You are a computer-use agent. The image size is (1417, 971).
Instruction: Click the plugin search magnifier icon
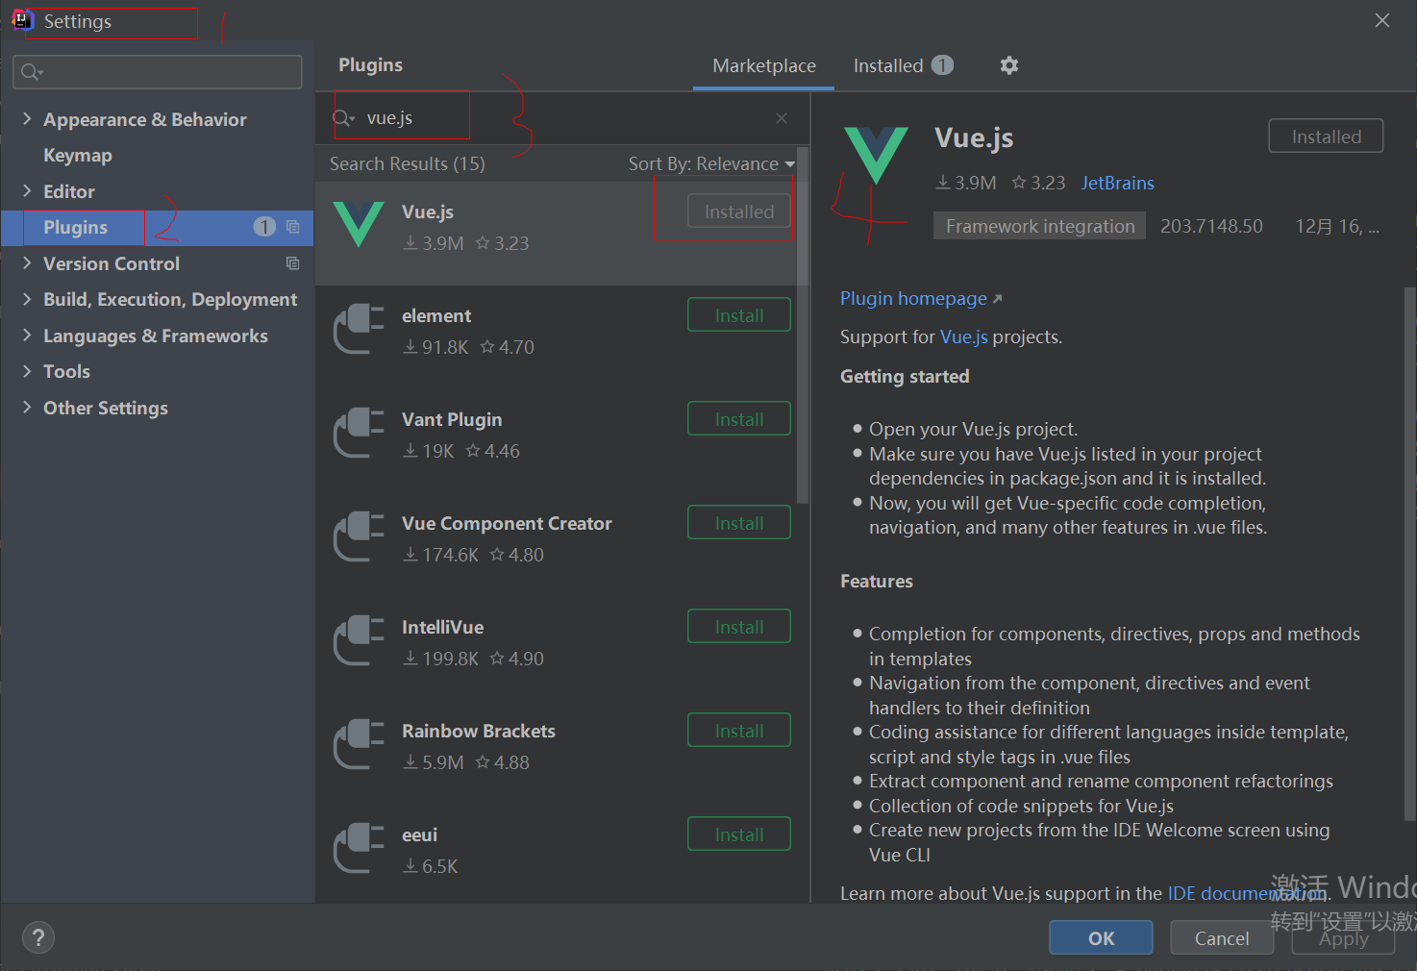344,118
